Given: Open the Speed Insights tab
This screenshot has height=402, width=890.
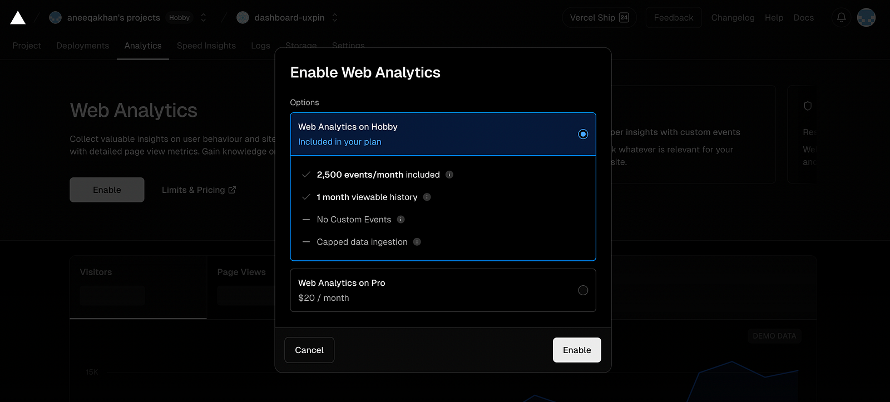Looking at the screenshot, I should coord(206,46).
